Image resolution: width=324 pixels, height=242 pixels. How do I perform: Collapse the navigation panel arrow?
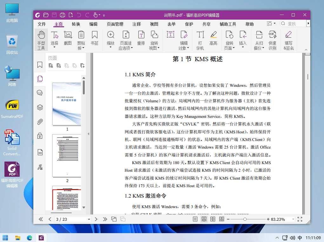tap(89, 134)
